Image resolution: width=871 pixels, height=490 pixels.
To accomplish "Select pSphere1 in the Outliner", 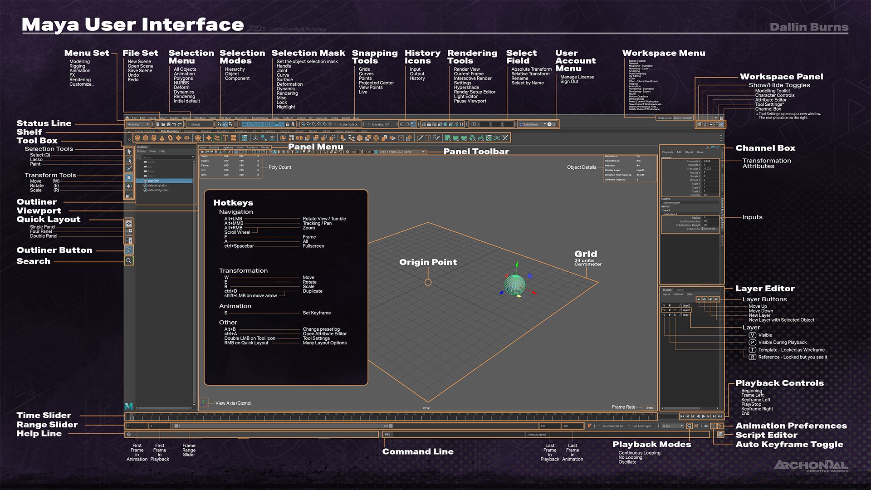I will click(x=154, y=181).
